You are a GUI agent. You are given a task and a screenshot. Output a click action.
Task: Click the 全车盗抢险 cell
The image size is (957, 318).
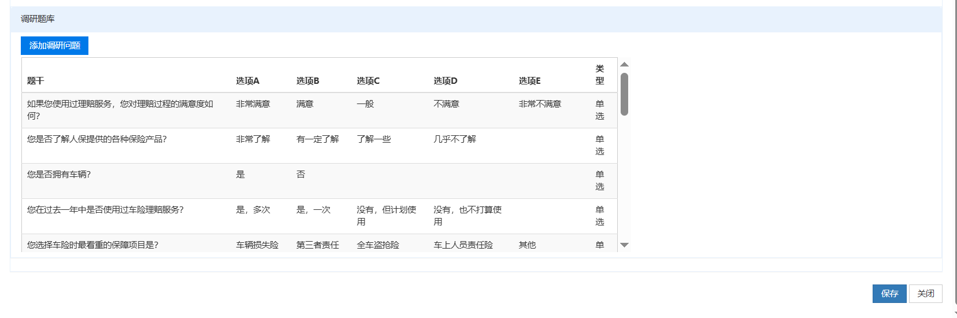tap(378, 245)
